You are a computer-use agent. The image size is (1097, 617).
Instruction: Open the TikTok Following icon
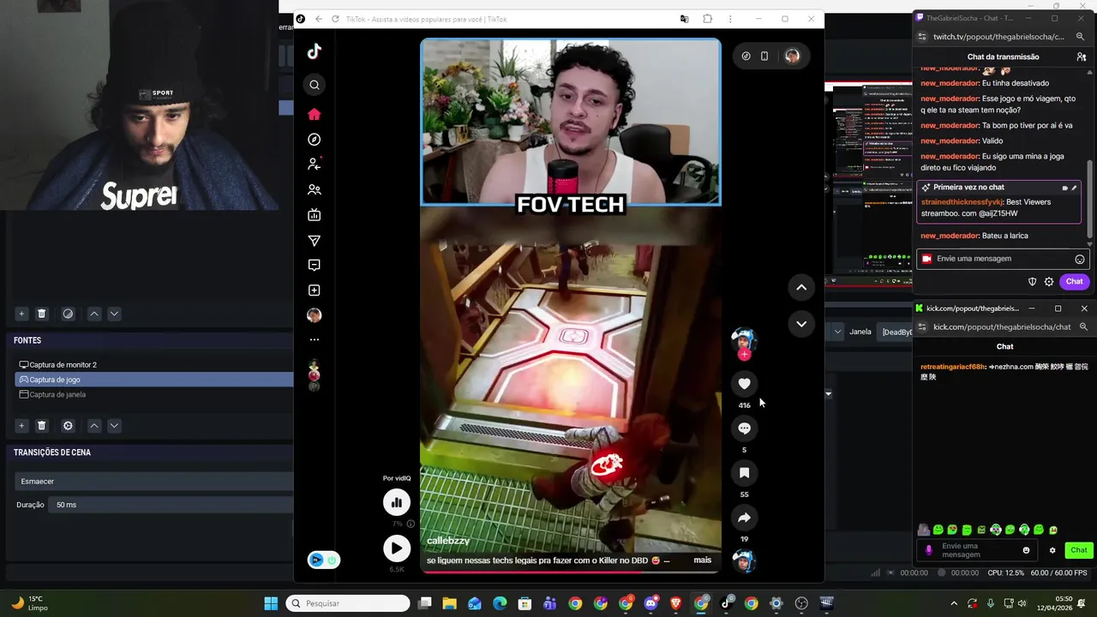(x=315, y=164)
